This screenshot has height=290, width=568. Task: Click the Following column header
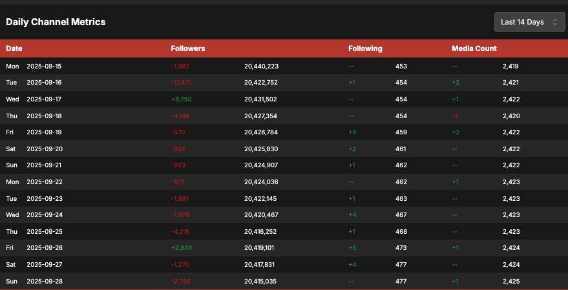365,48
